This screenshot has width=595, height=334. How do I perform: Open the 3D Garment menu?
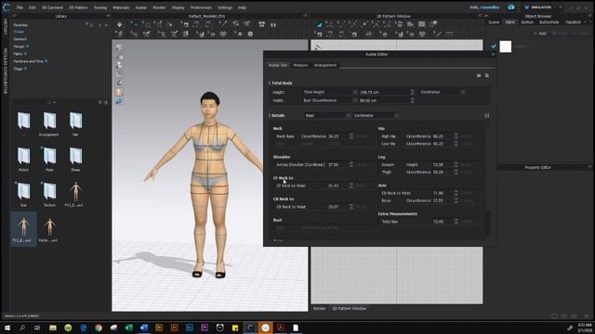[52, 7]
